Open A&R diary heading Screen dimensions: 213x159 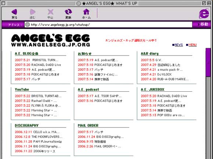click(149, 53)
